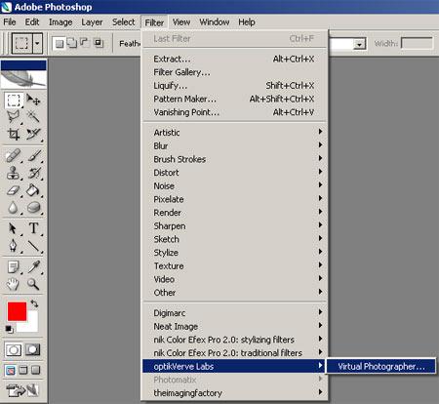Screen dimensions: 439x404
Task: Open the tool preset picker dropdown arrow
Action: pos(37,43)
